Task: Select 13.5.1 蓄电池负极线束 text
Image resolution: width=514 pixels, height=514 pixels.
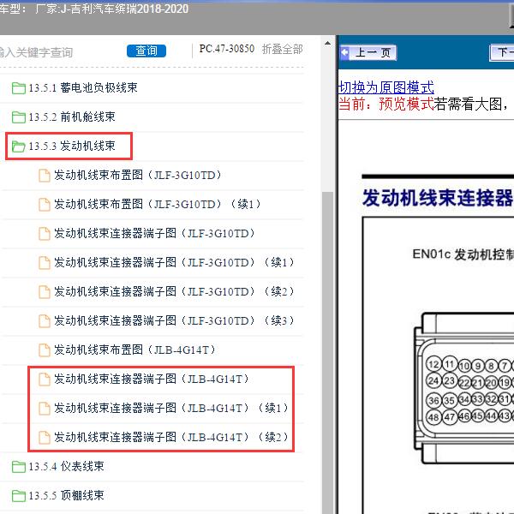Action: coord(83,88)
